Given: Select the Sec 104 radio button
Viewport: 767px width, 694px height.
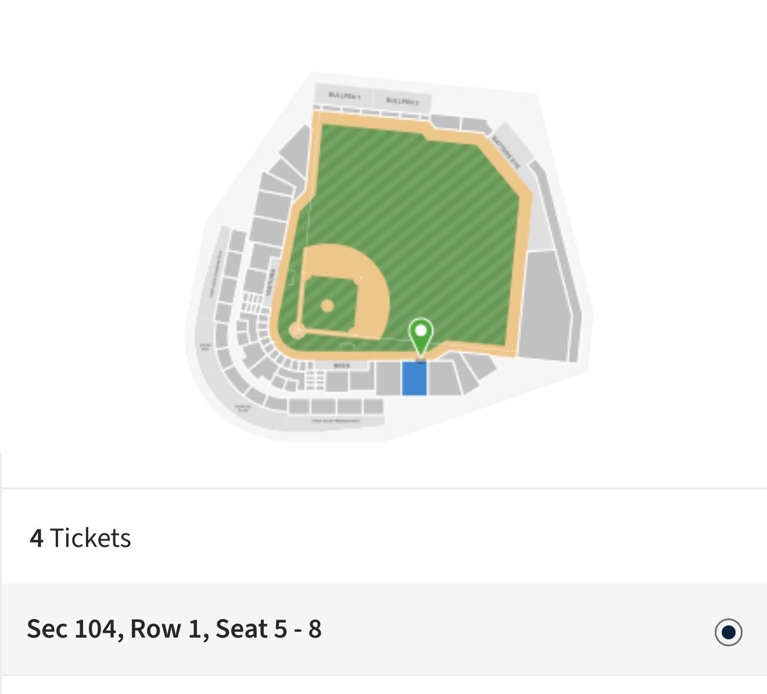Looking at the screenshot, I should pos(728,632).
